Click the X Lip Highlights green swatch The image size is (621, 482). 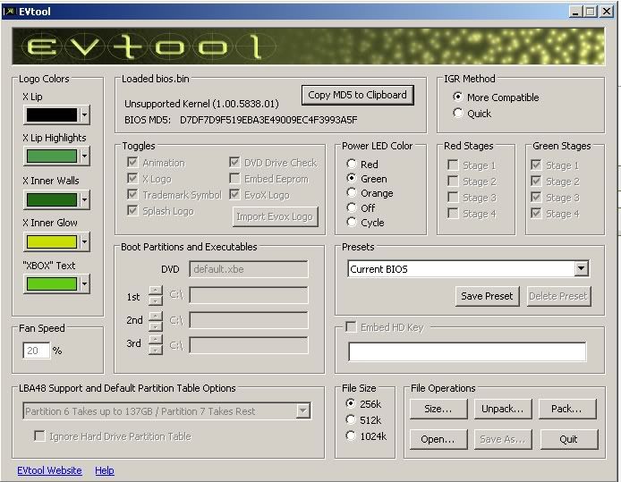coord(51,156)
